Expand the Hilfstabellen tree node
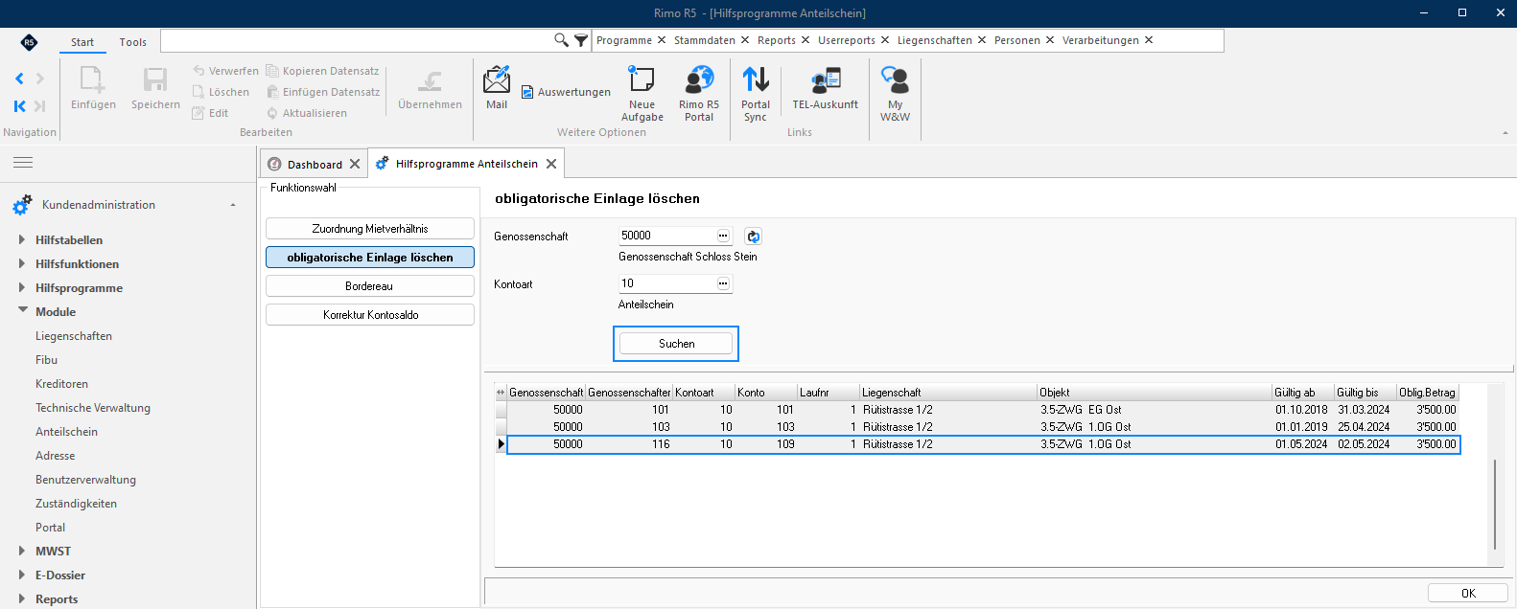 22,240
